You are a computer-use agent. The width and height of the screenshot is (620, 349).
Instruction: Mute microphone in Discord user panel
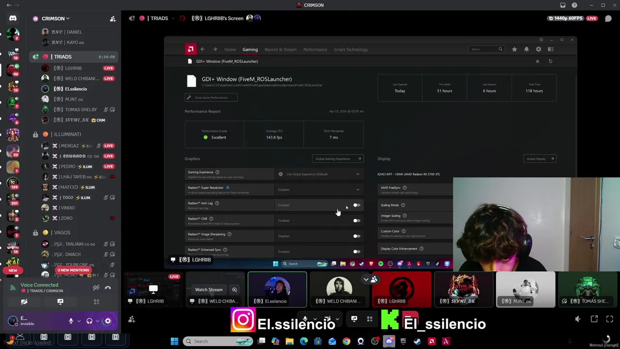[71, 321]
